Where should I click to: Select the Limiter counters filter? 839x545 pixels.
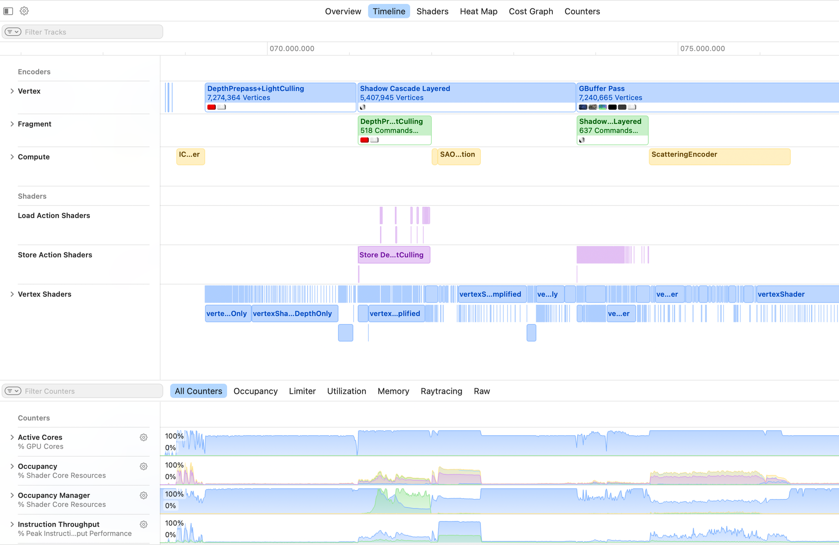point(302,391)
